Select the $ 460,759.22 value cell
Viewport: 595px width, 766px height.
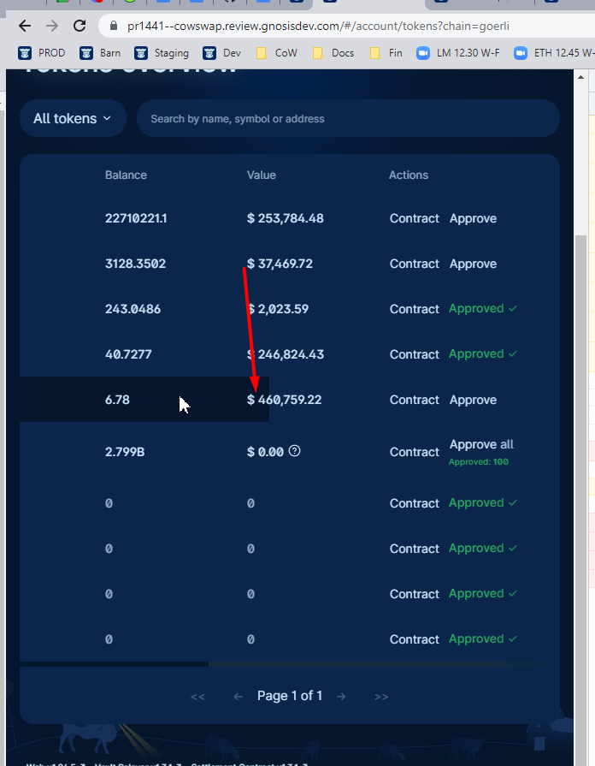tap(284, 400)
